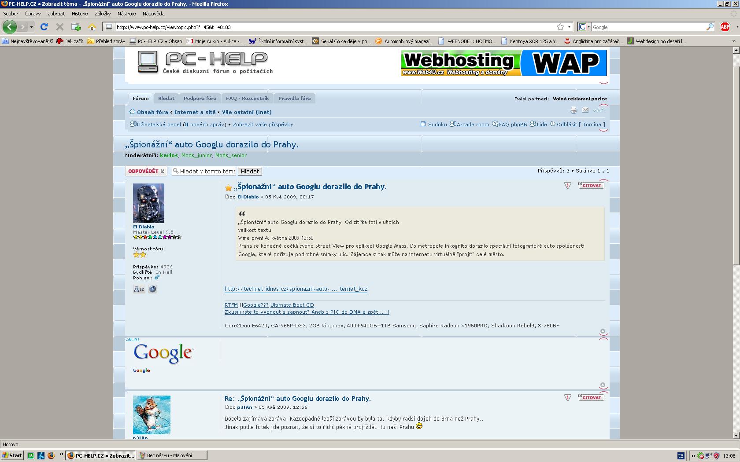
Task: Open Adblock Plus ABP icon
Action: pos(725,27)
